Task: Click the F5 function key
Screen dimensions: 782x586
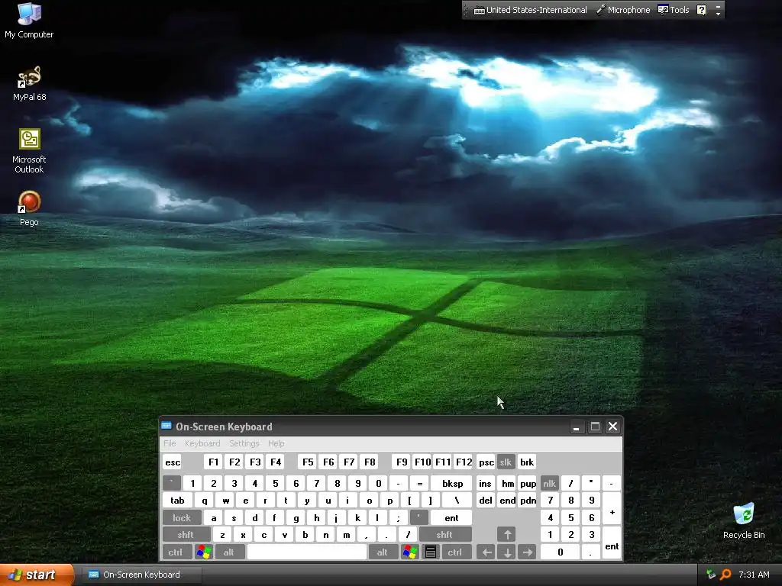Action: pyautogui.click(x=308, y=462)
